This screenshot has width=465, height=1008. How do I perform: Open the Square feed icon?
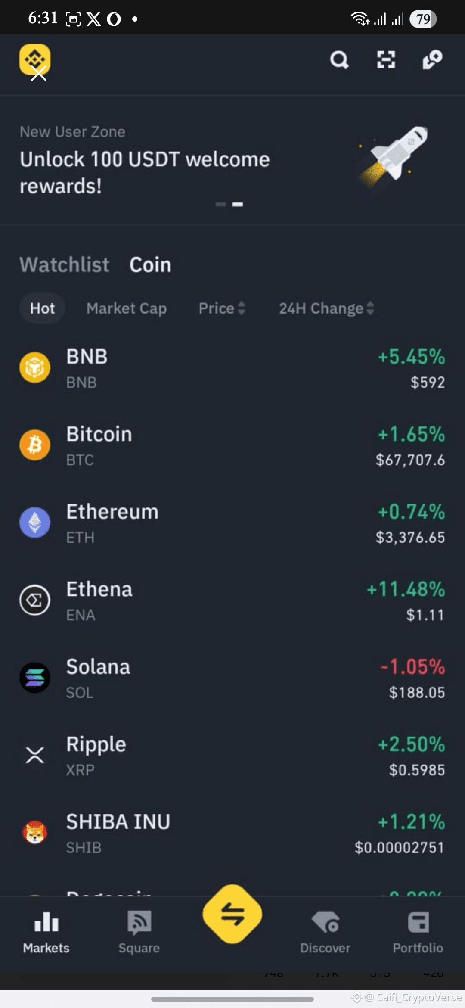(139, 923)
